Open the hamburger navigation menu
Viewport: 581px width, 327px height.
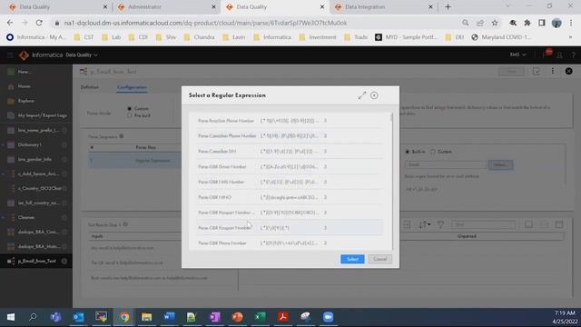point(10,55)
